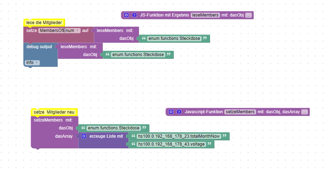
Task: Click help question mark on leseMembers function
Action: [x=134, y=15]
